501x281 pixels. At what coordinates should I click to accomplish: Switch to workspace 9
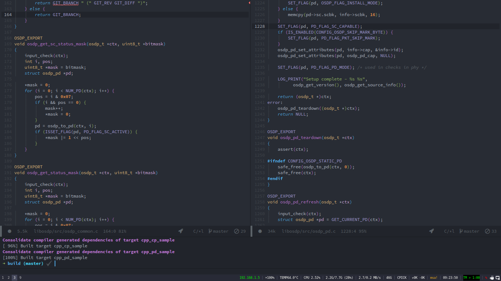pyautogui.click(x=20, y=278)
